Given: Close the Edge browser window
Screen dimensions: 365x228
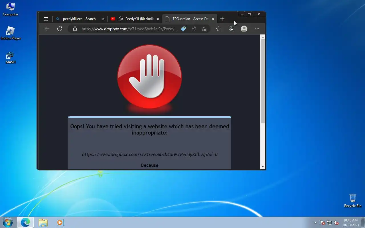Looking at the screenshot, I should pos(259,15).
